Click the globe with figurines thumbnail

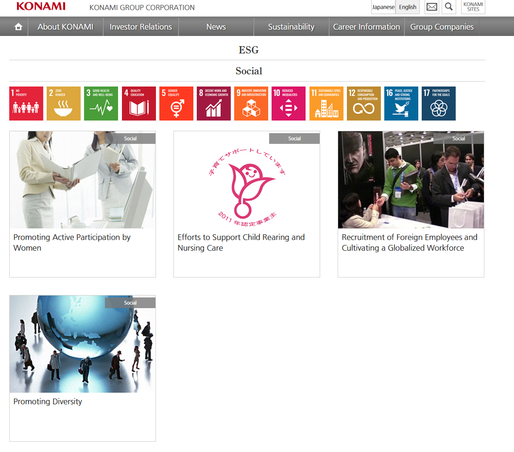tap(83, 344)
